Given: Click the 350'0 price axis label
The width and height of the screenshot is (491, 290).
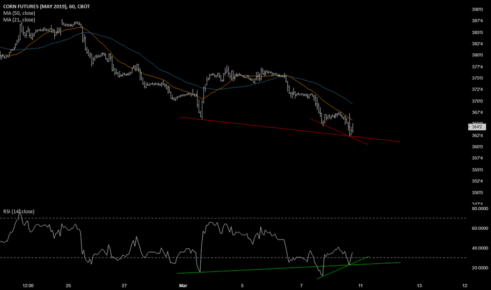Looking at the screenshot, I should pyautogui.click(x=477, y=192).
